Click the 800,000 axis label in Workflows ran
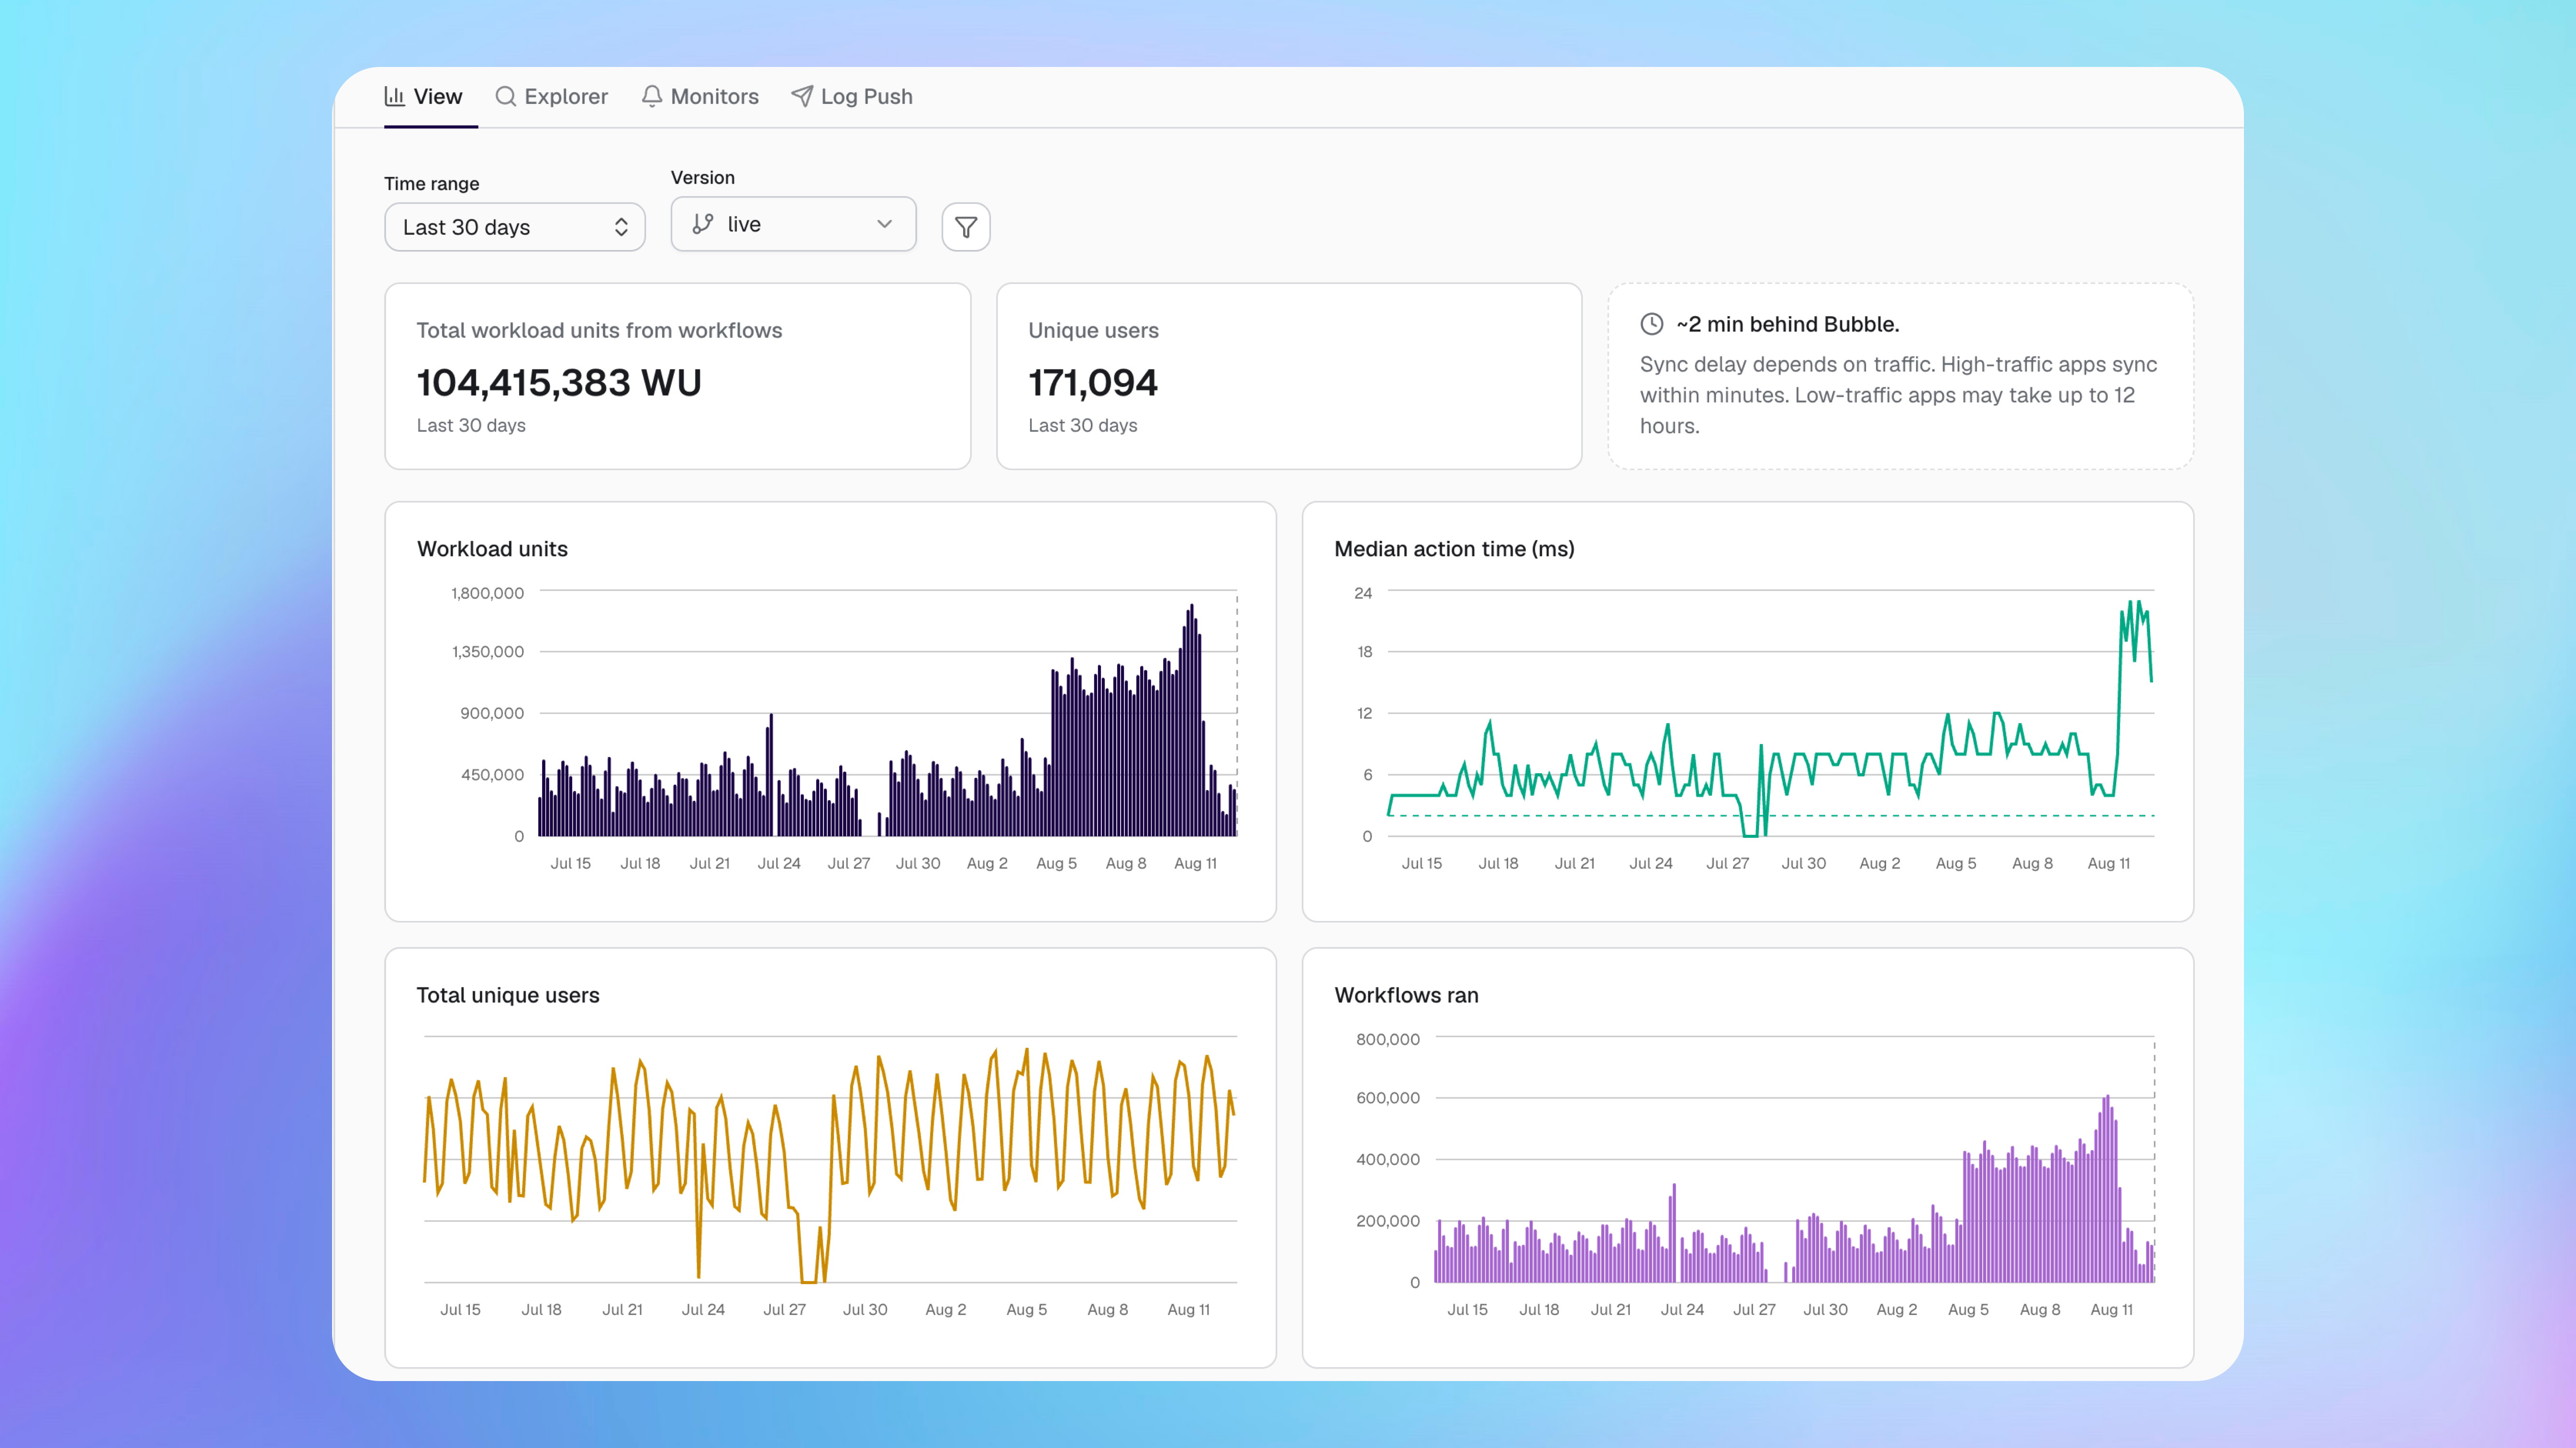 (x=1387, y=1039)
